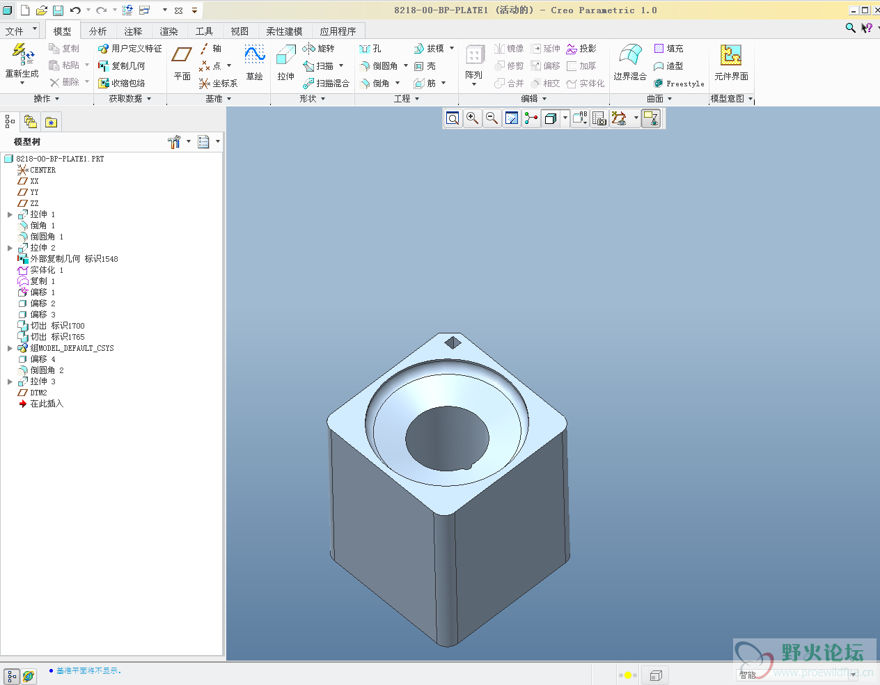
Task: Open a file with the folder icon
Action: pos(41,10)
